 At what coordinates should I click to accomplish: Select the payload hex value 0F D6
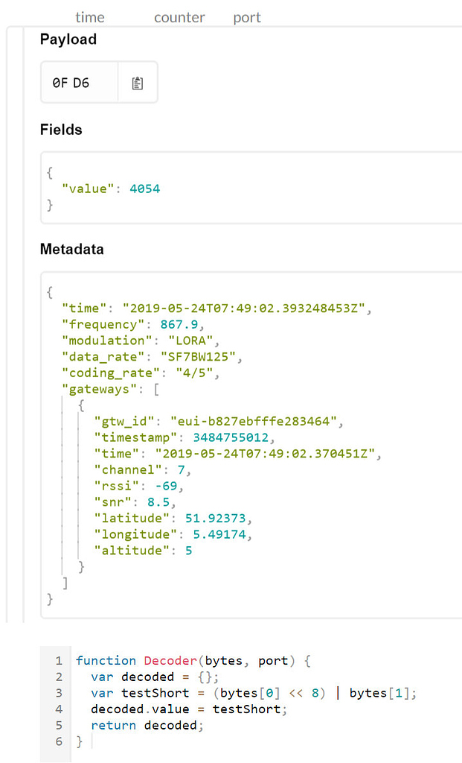point(71,83)
